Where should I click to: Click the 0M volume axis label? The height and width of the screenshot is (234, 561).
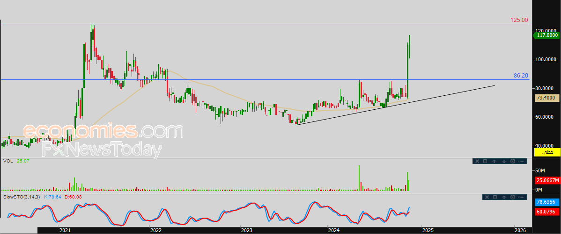click(x=539, y=190)
